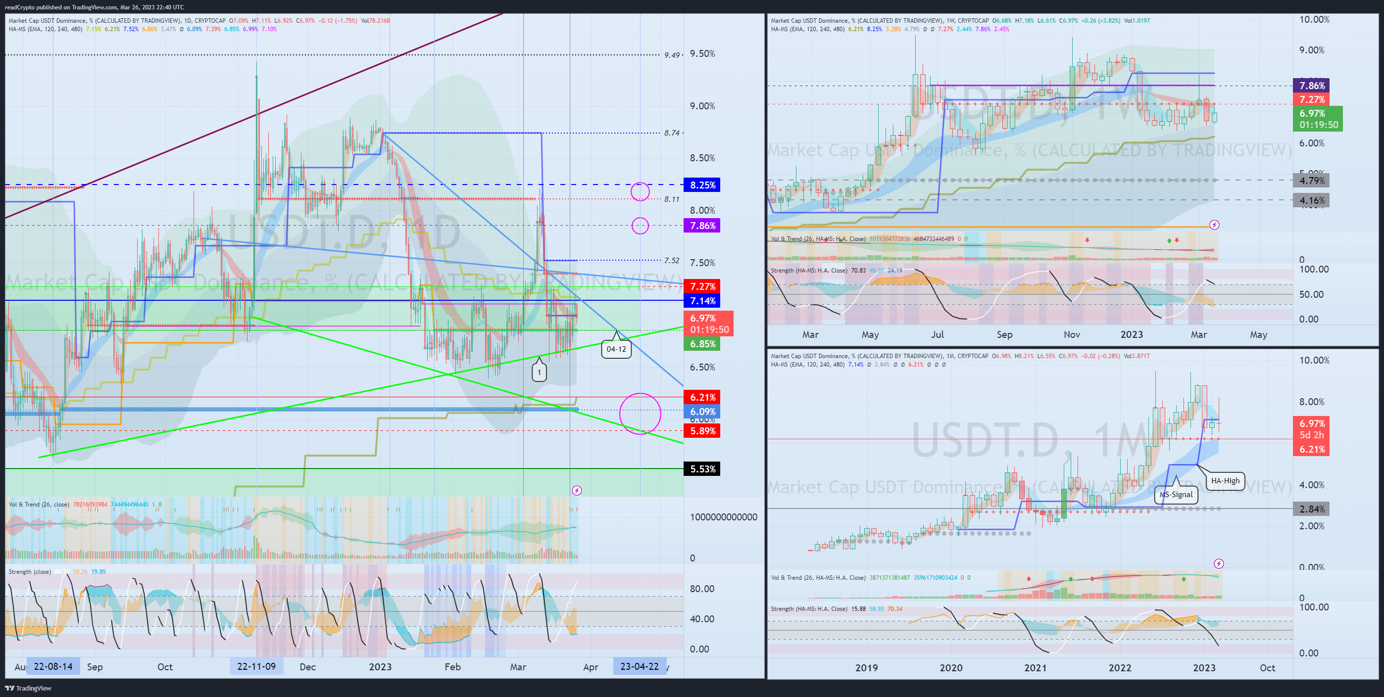Select the purple 7.86% label on 1D chart

[x=702, y=226]
